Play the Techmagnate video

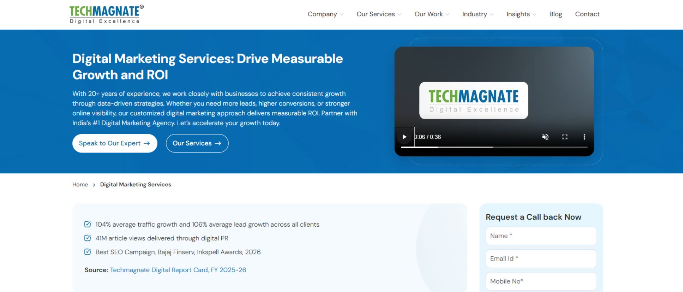[x=405, y=137]
